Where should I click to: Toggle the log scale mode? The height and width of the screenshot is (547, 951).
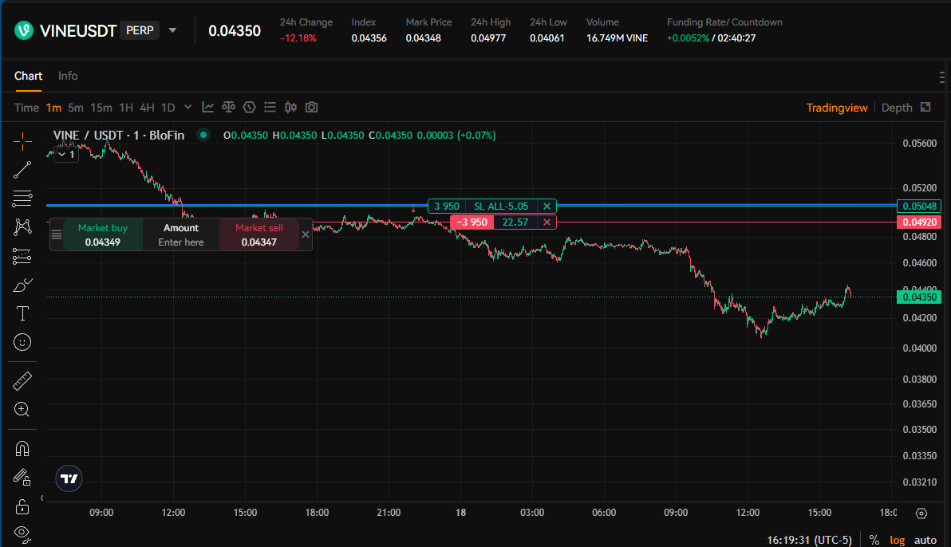(x=897, y=540)
